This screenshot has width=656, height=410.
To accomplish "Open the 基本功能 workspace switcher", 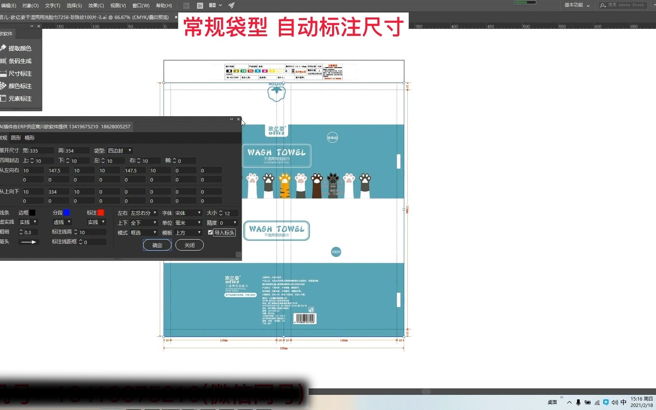I will (577, 5).
